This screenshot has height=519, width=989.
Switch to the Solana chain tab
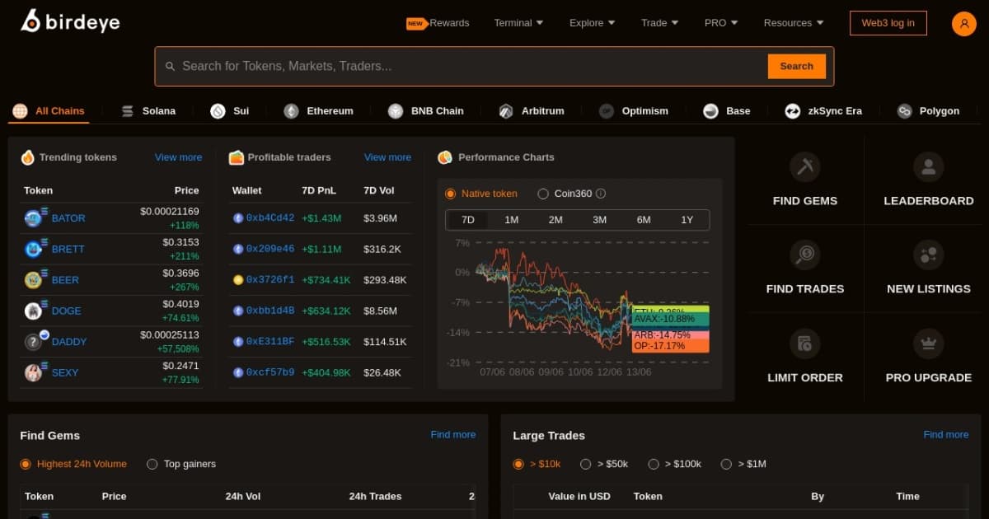click(x=148, y=111)
